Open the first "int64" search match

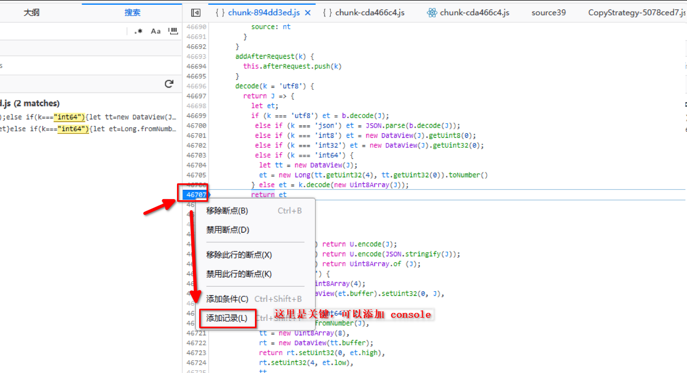click(x=90, y=117)
